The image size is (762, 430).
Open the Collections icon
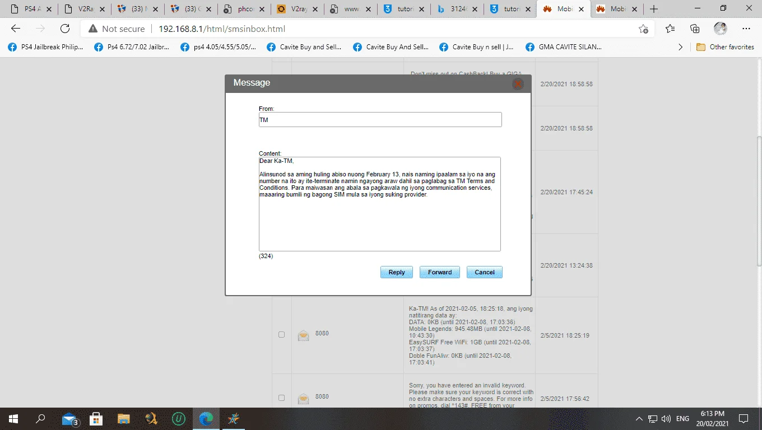coord(695,29)
